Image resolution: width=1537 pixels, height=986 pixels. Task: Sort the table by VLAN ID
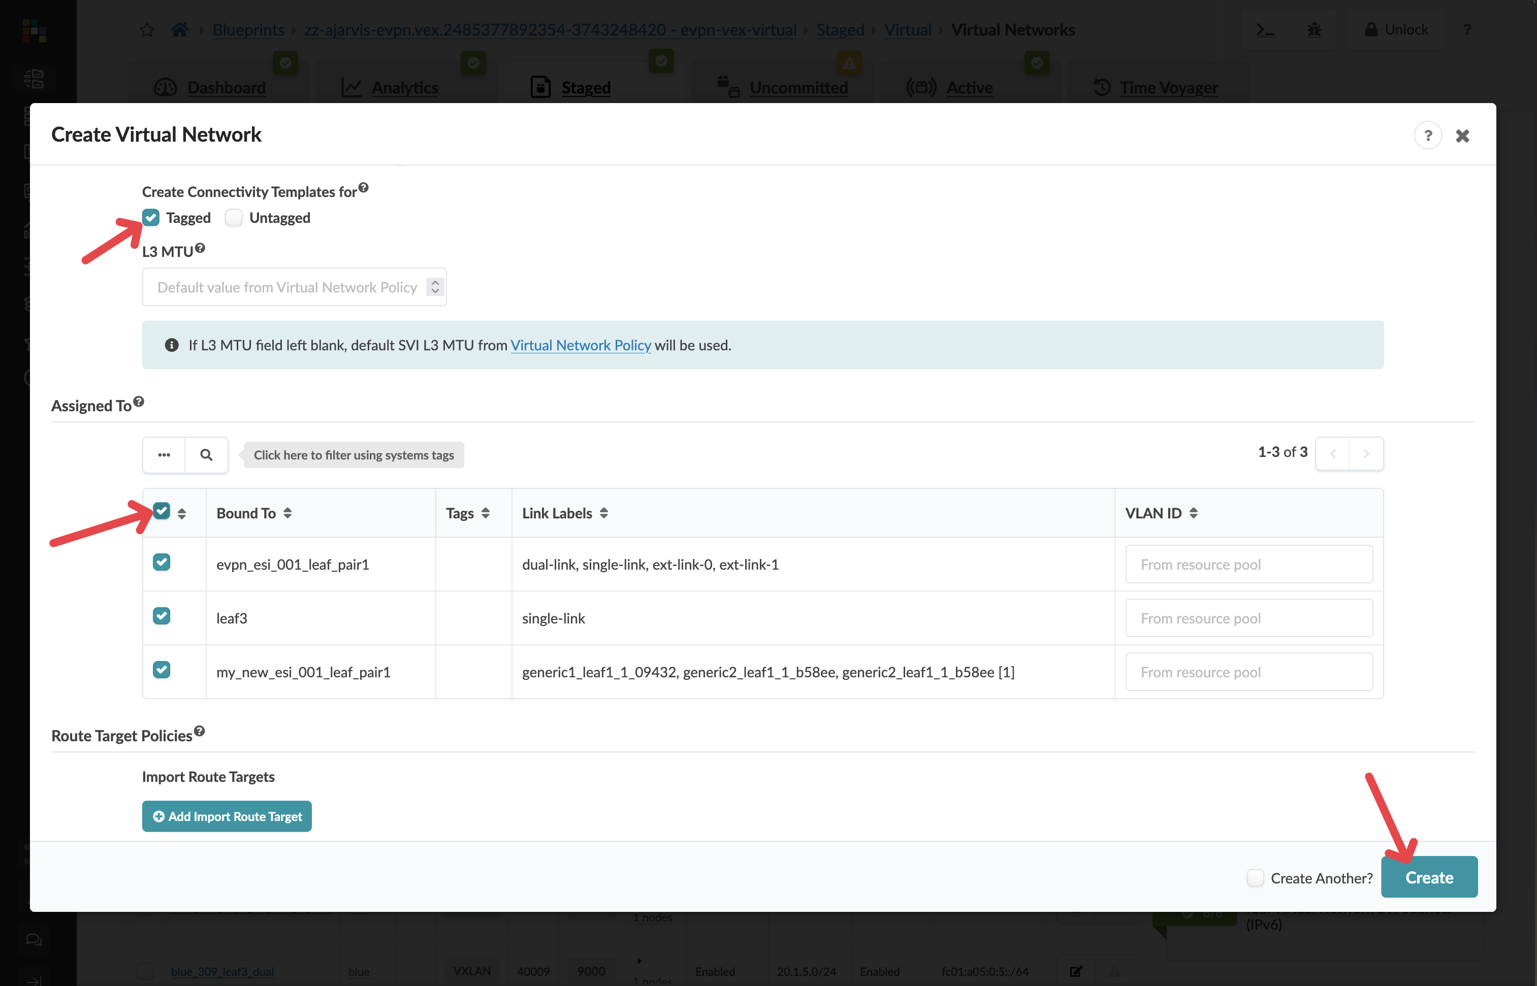[1193, 512]
